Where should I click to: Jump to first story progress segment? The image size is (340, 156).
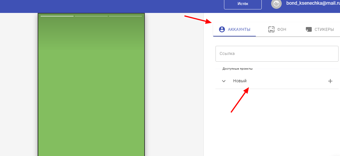click(x=57, y=16)
